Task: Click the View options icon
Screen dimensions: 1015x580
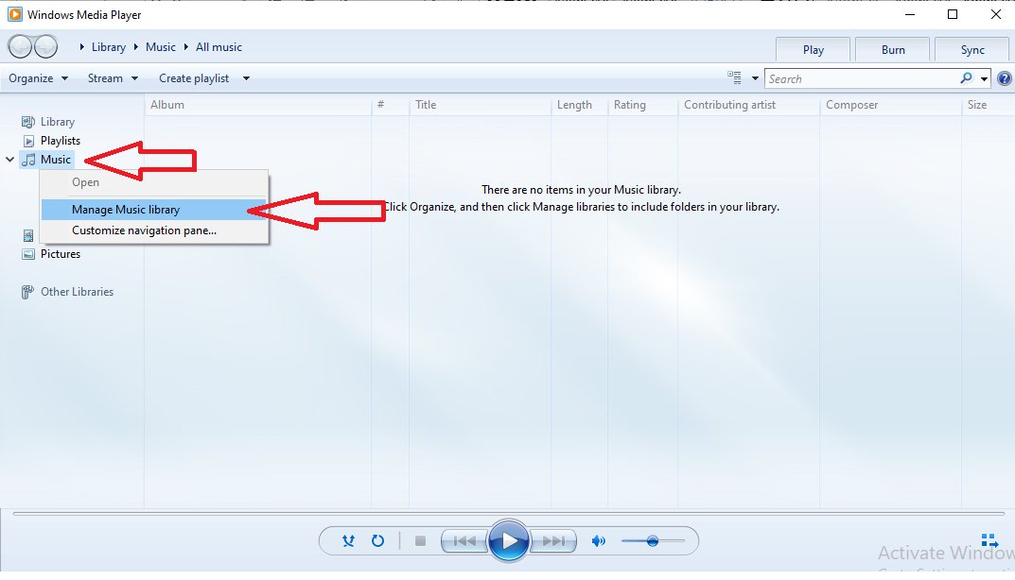Action: [x=735, y=78]
